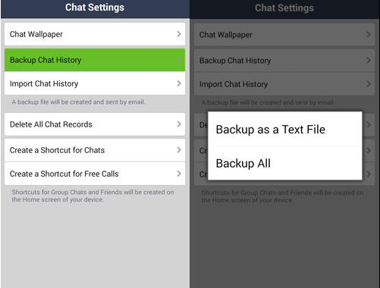Click chevron beside Import Chat History on left
The height and width of the screenshot is (288, 380).
click(179, 83)
